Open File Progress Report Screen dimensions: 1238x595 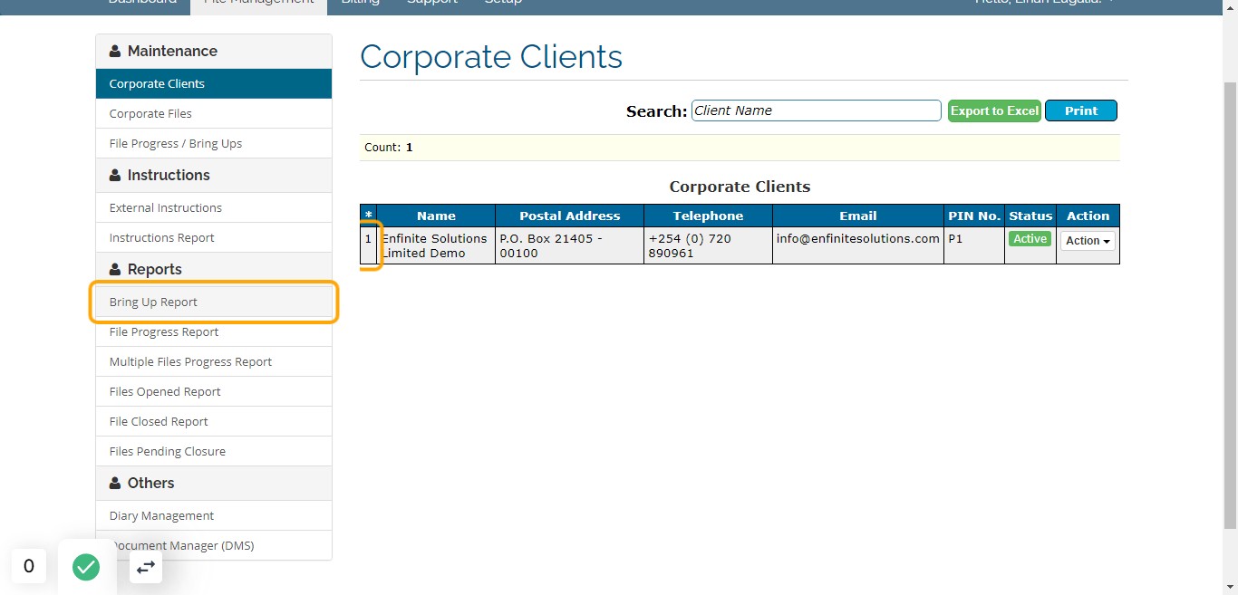(214, 331)
